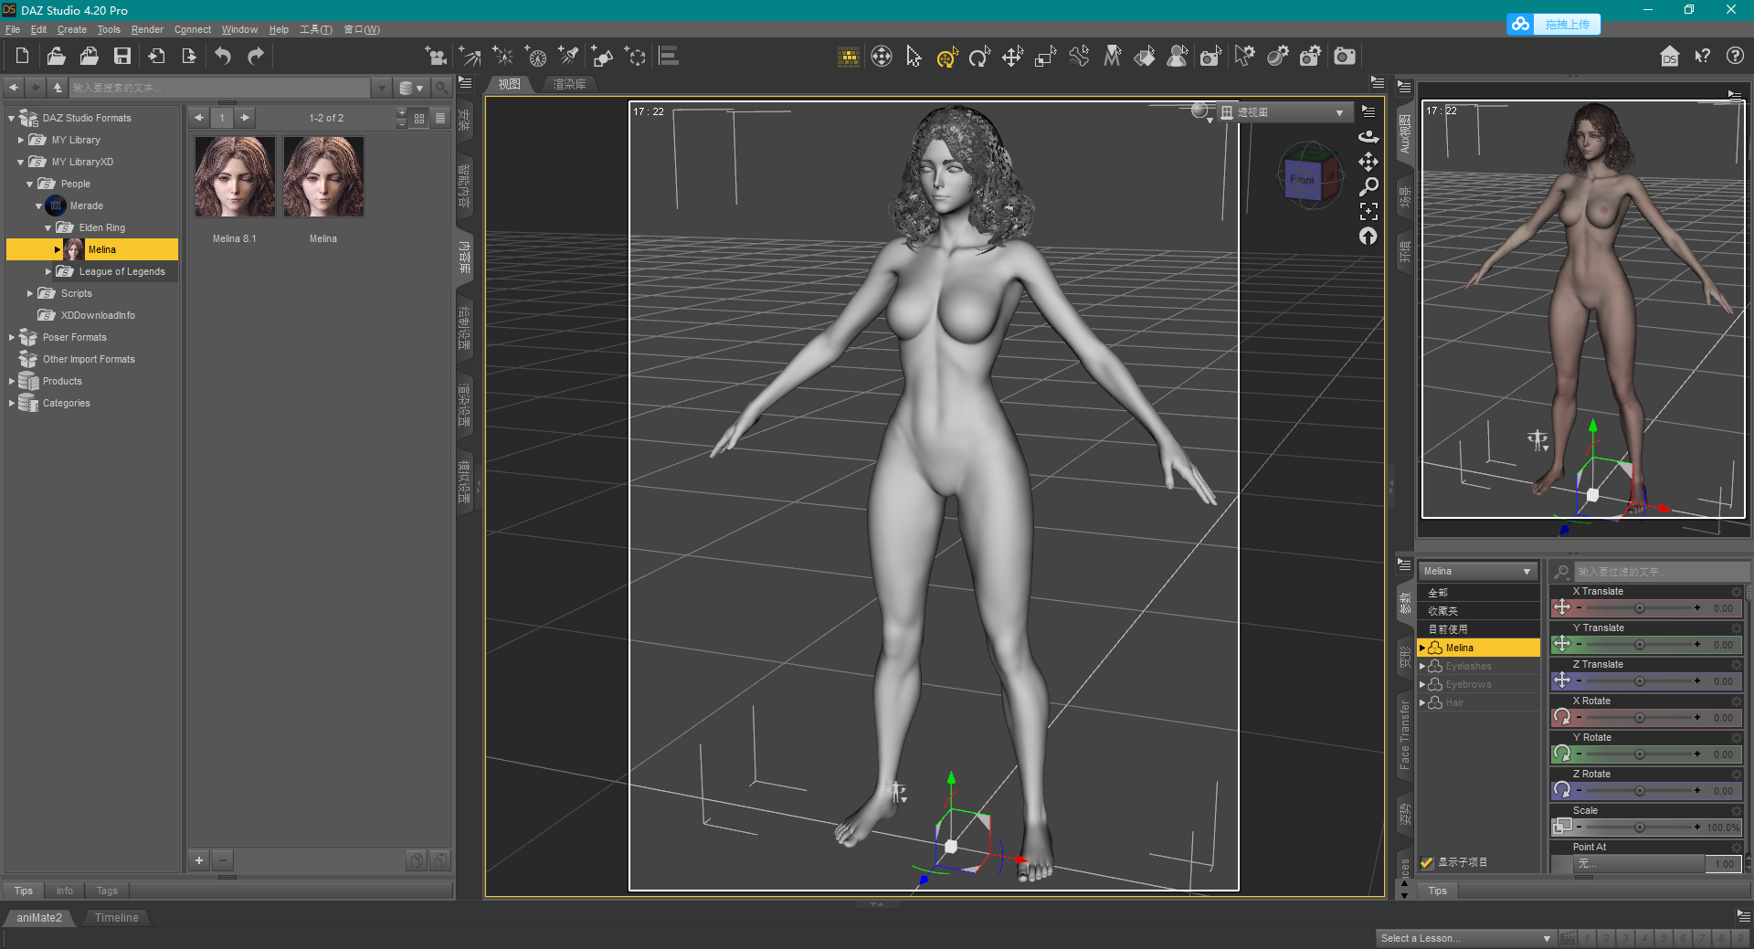Click the Save file toolbar icon

[x=122, y=57]
